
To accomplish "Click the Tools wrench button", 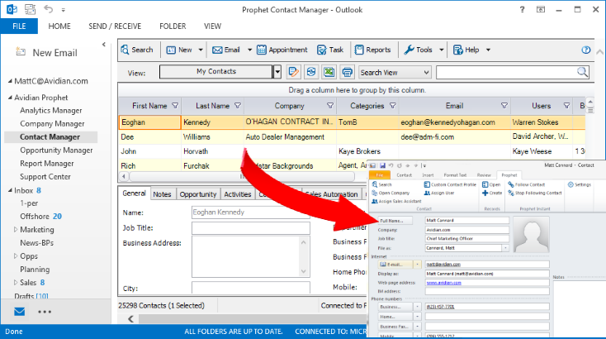I will (418, 50).
